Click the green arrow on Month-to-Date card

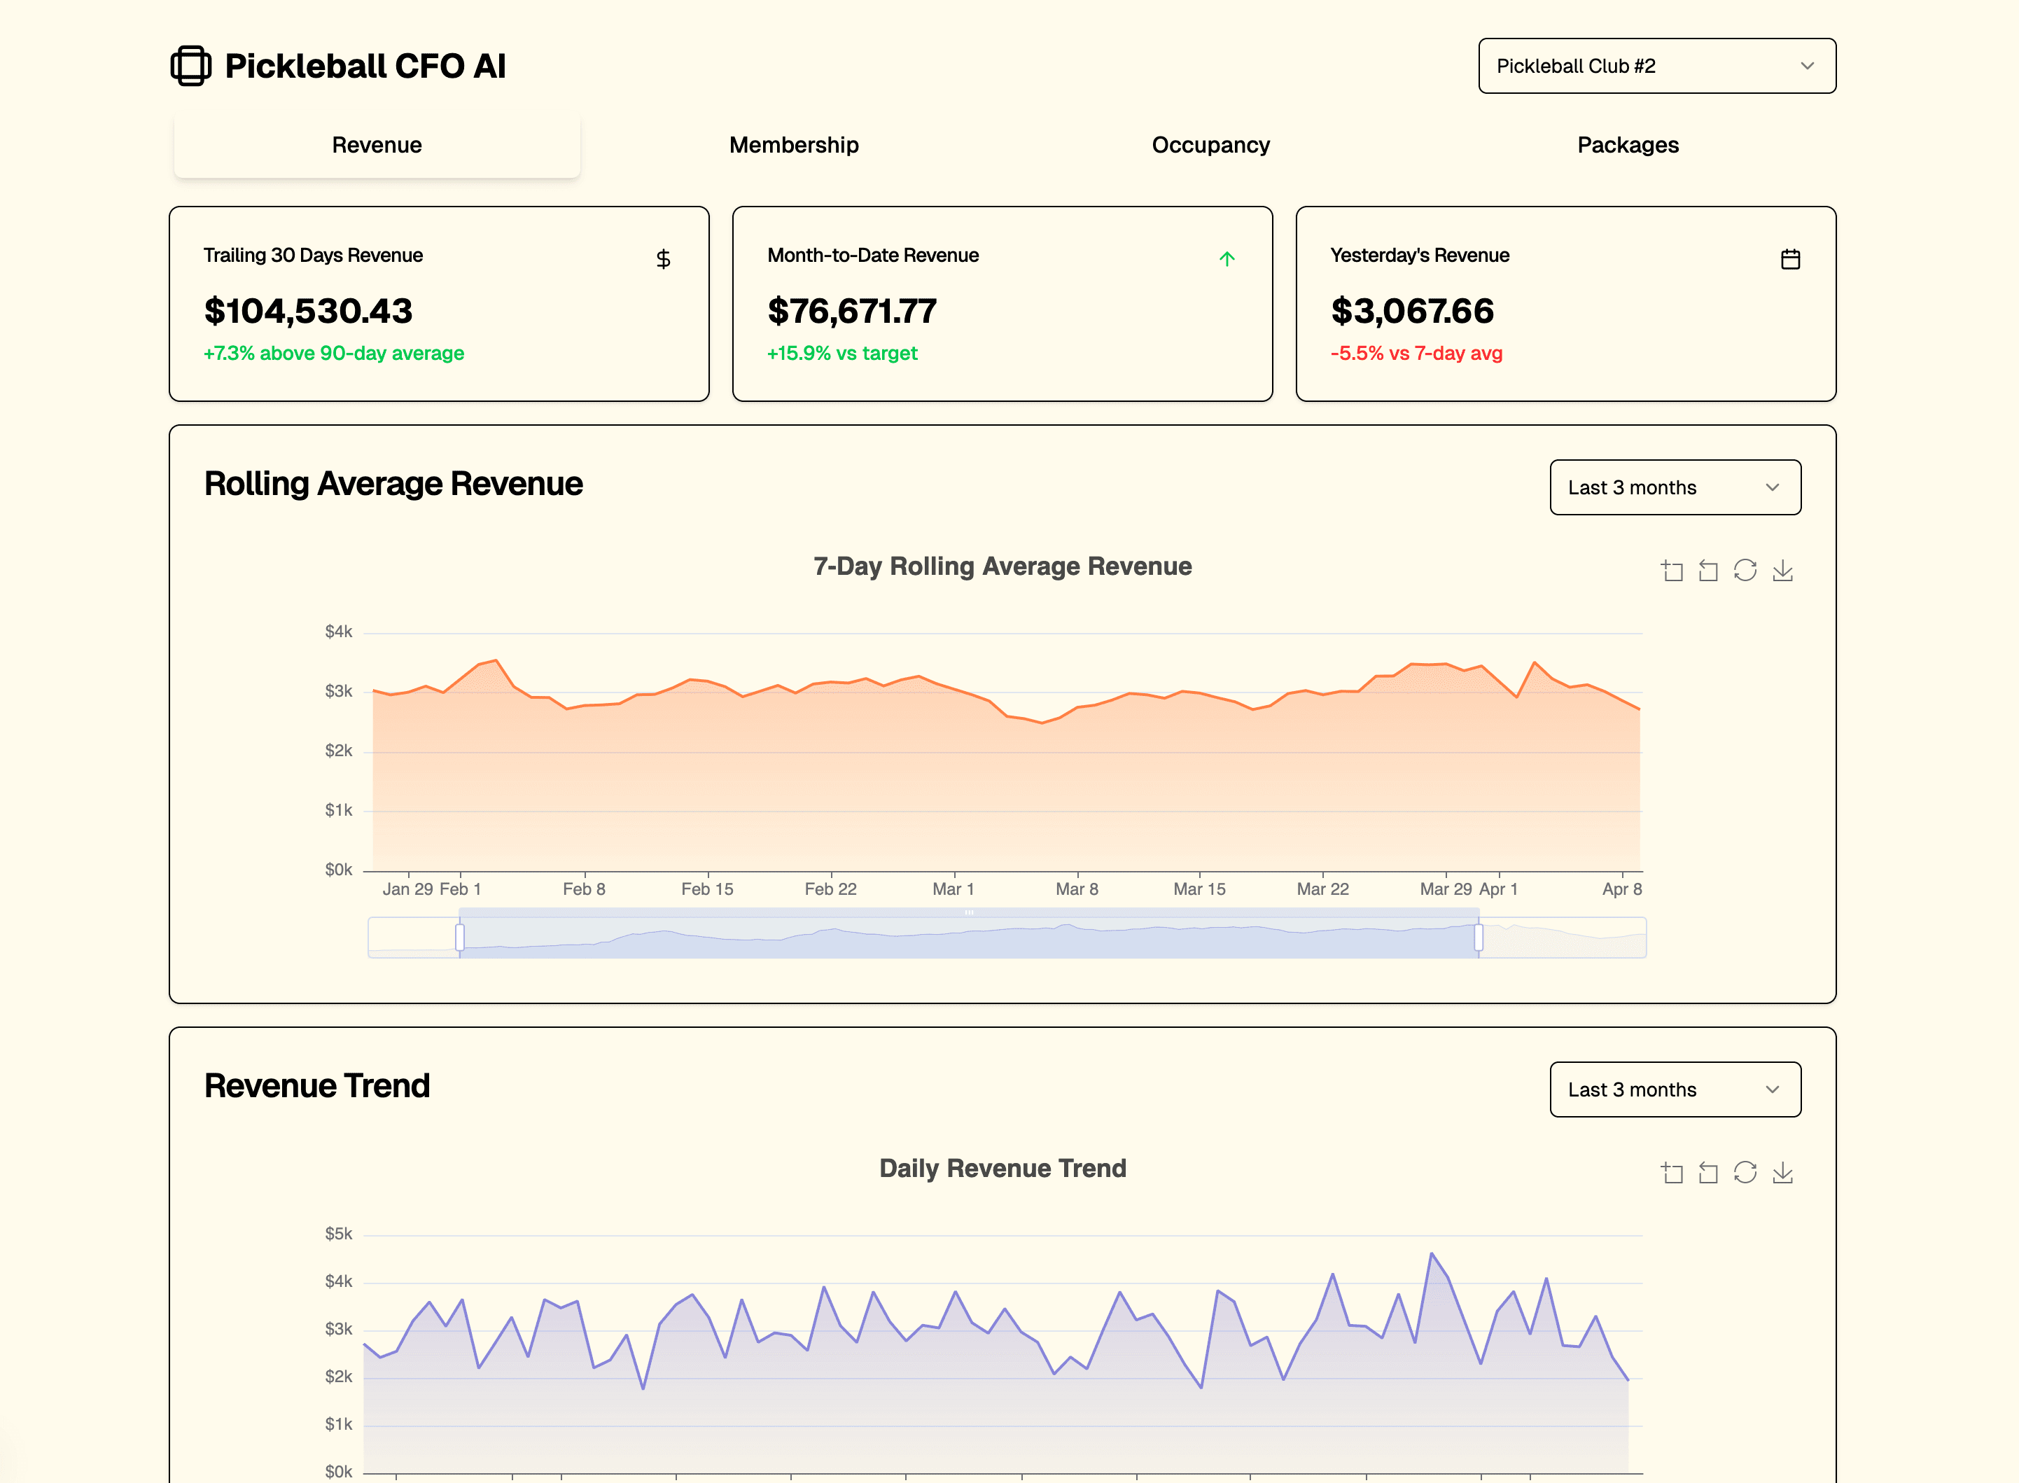click(x=1227, y=258)
